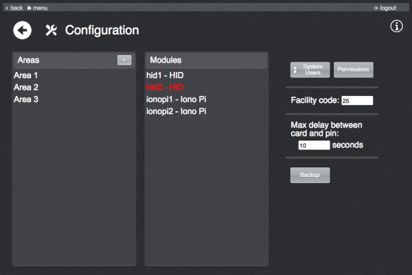Image resolution: width=412 pixels, height=275 pixels.
Task: Add a new area with plus button
Action: (x=124, y=60)
